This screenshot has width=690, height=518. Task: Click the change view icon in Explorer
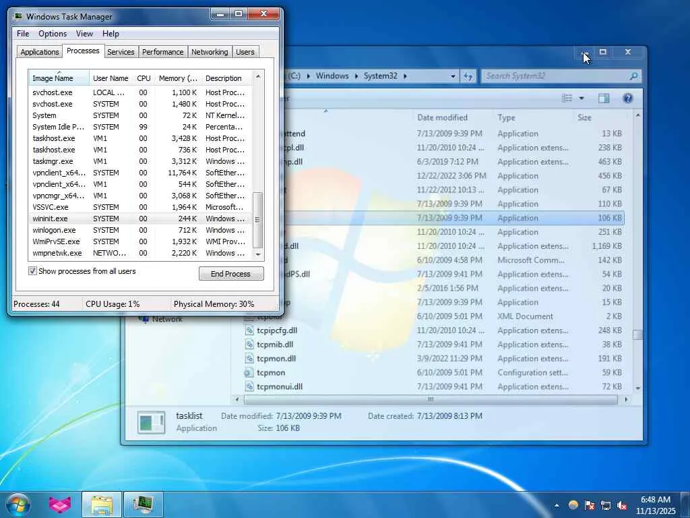[x=568, y=98]
